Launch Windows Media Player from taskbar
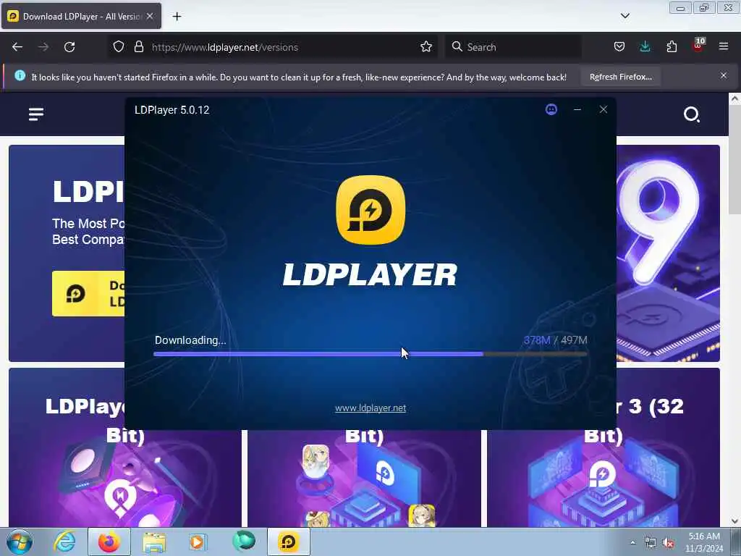 (x=198, y=542)
